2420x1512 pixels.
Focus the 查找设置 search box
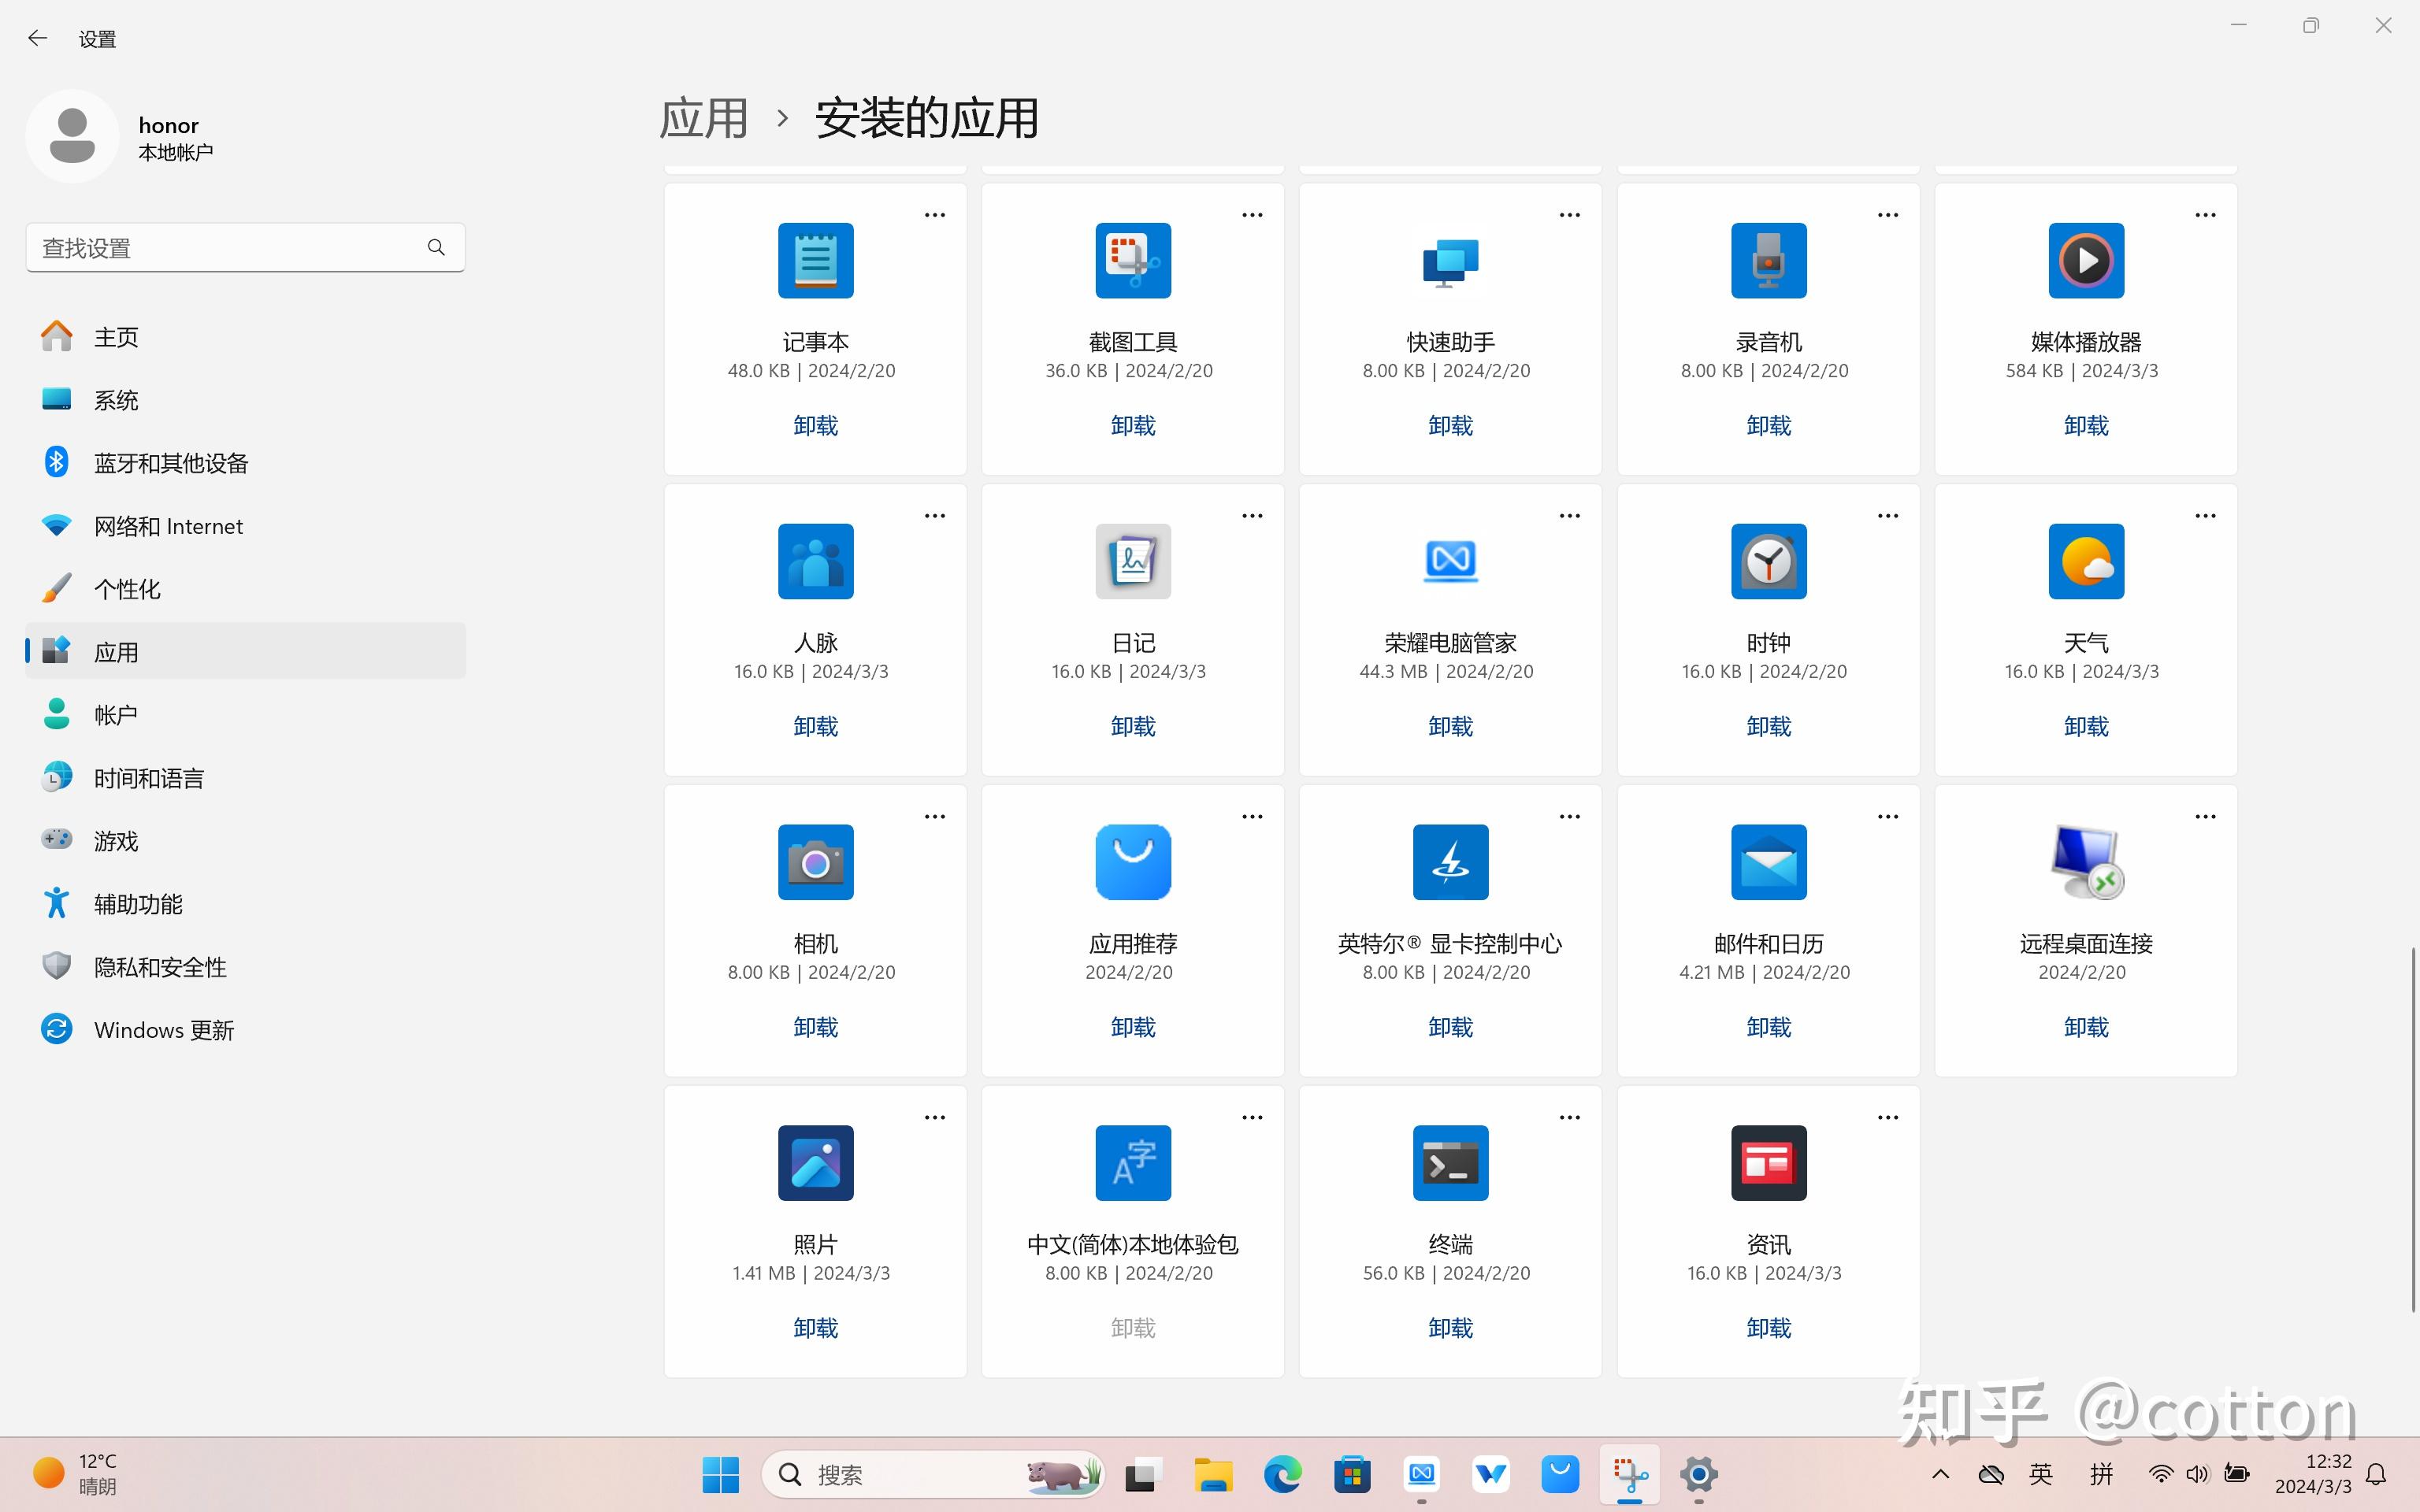pyautogui.click(x=245, y=247)
